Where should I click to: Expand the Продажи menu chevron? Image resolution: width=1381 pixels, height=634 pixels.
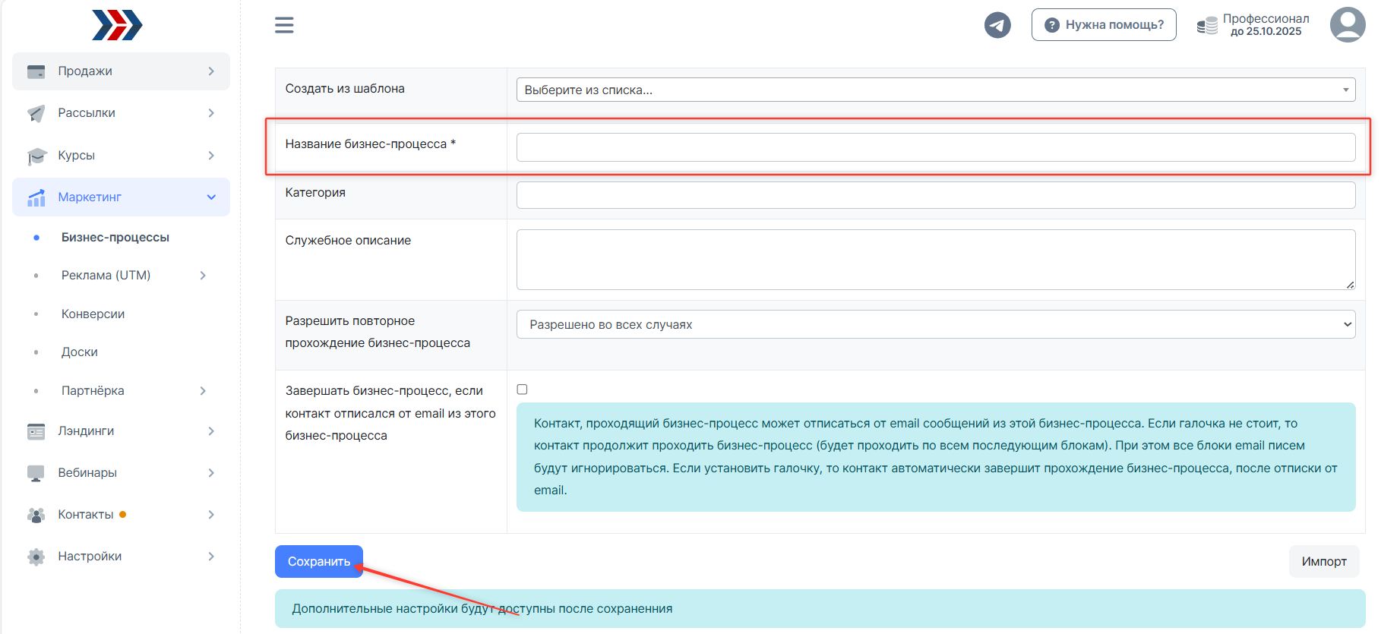click(x=211, y=71)
